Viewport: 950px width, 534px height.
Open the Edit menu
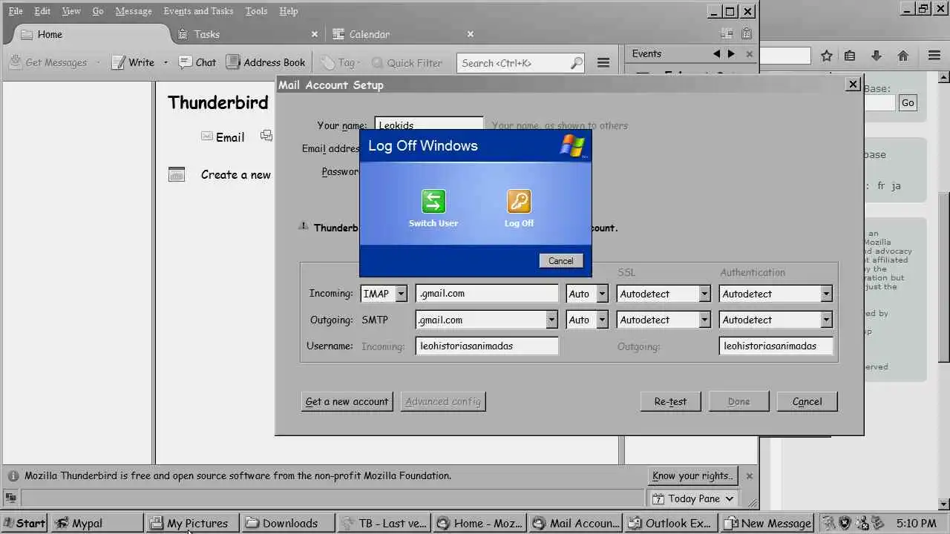coord(42,11)
